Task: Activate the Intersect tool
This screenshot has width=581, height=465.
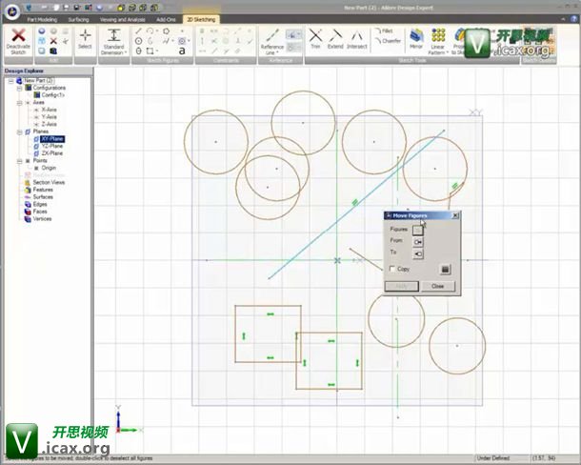Action: point(357,38)
